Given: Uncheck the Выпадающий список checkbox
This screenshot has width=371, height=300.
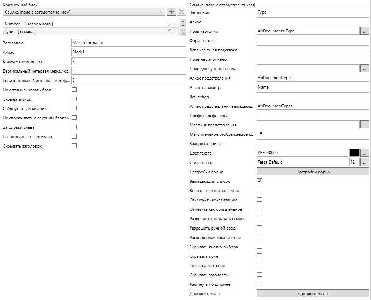Looking at the screenshot, I should [259, 181].
